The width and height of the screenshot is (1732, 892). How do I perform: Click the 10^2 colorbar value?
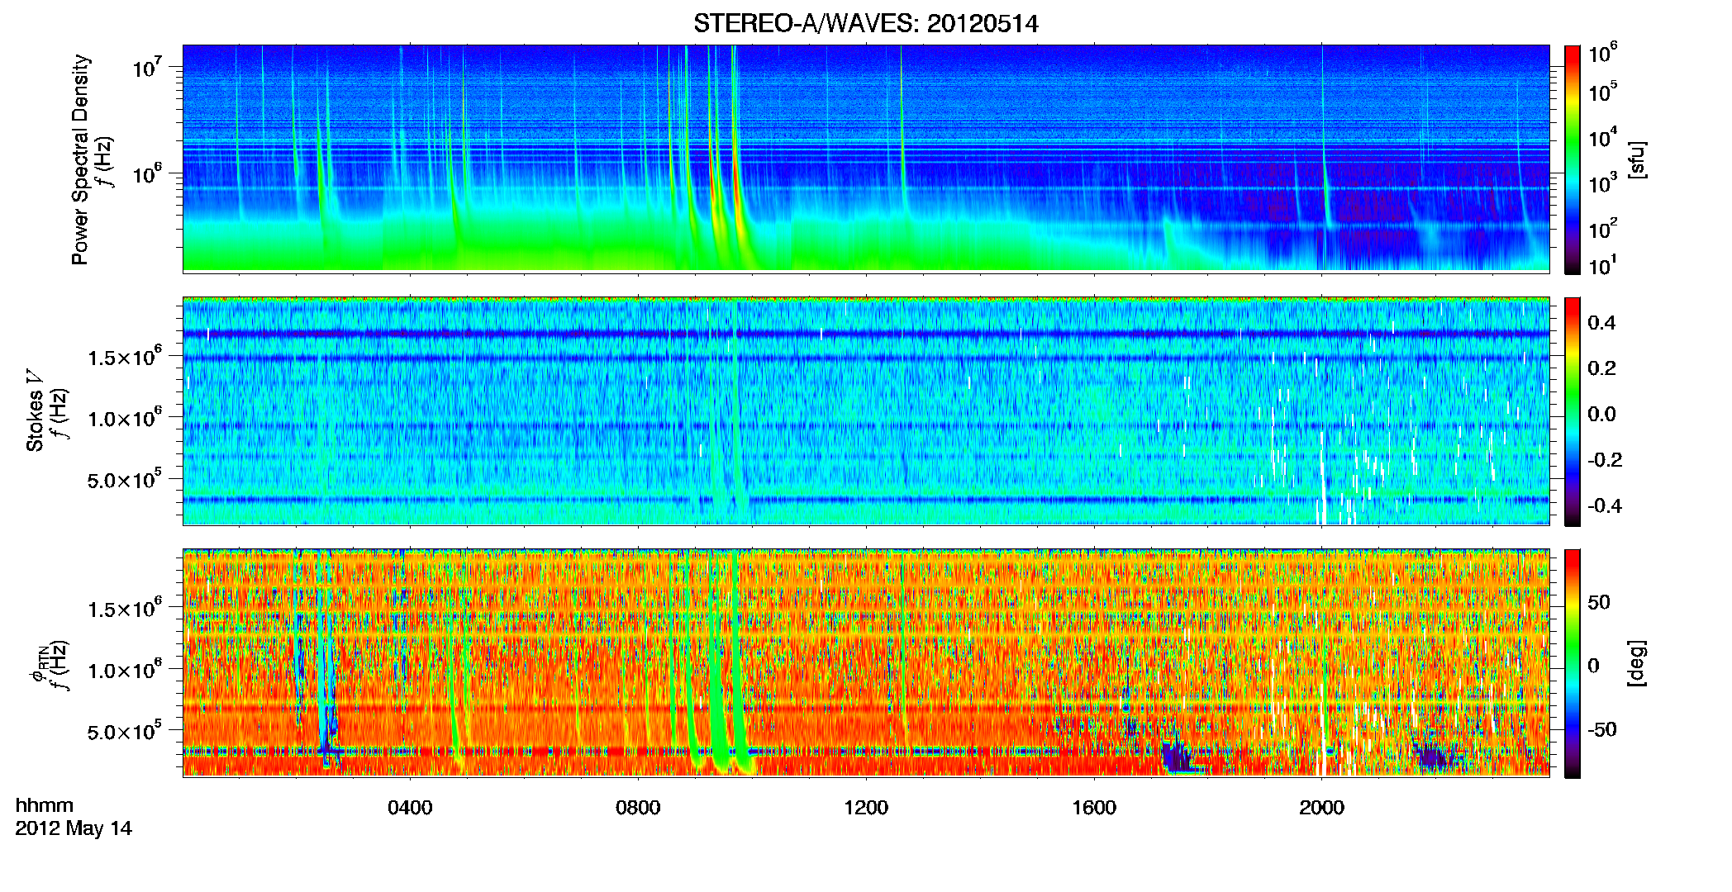1603,229
